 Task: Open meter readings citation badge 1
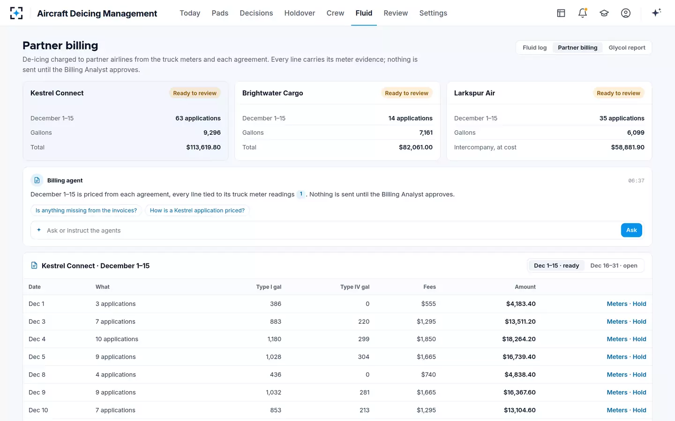click(301, 194)
